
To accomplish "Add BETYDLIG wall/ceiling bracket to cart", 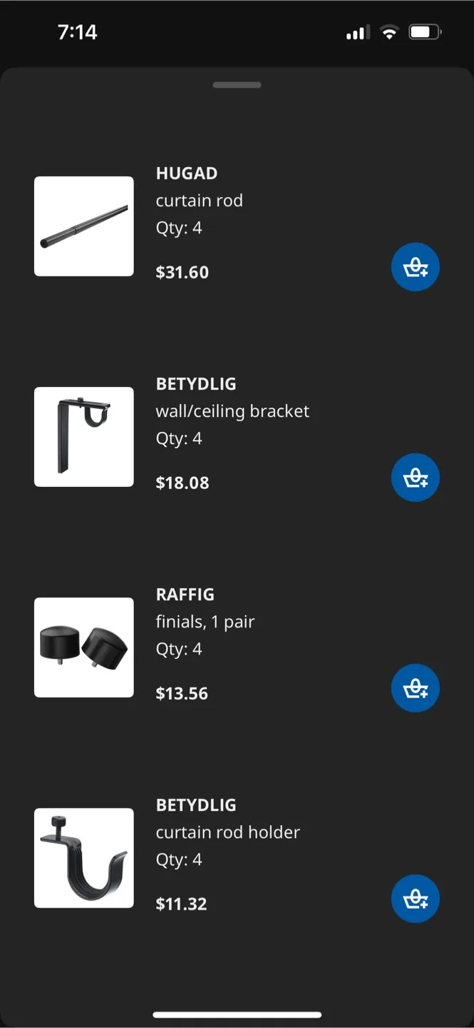I will (x=416, y=478).
